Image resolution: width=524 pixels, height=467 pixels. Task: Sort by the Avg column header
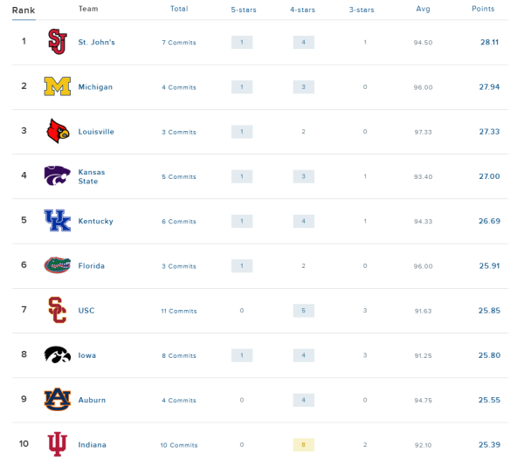[x=424, y=9]
